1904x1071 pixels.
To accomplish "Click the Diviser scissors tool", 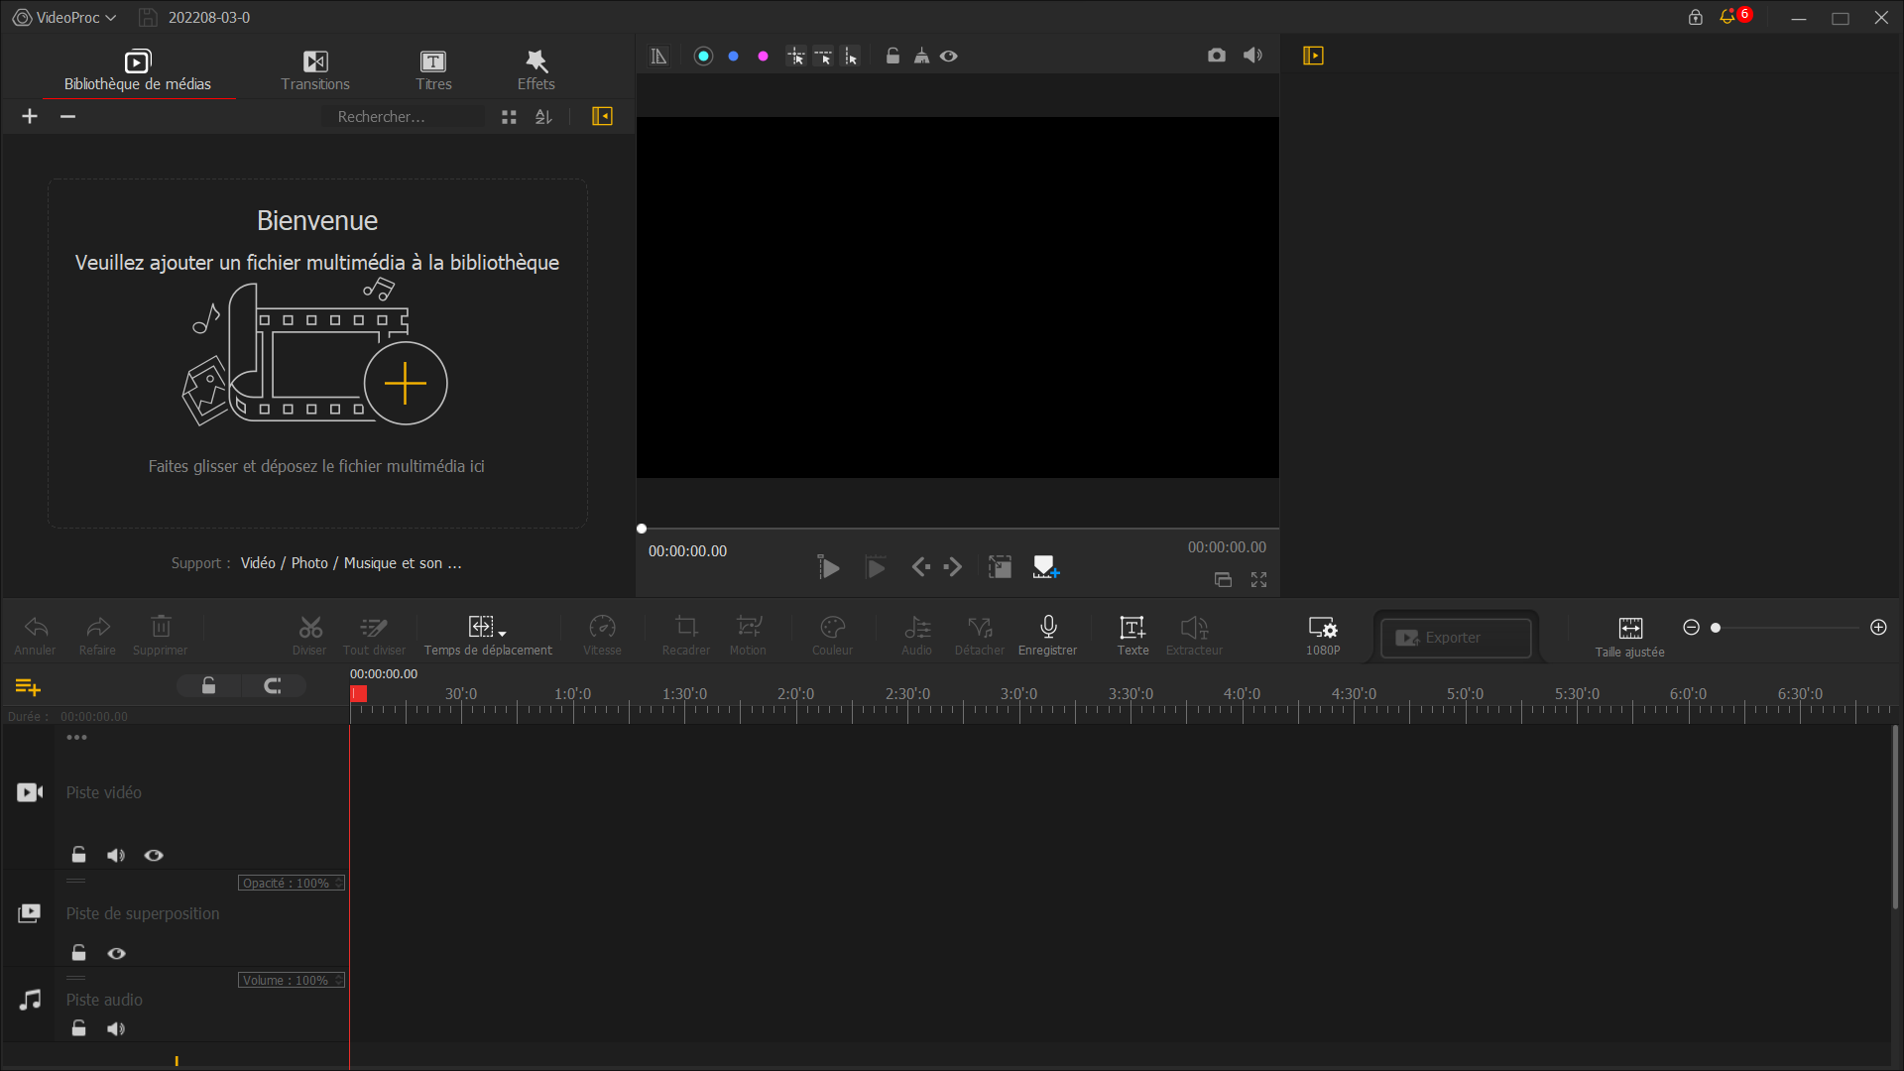I will pyautogui.click(x=309, y=636).
